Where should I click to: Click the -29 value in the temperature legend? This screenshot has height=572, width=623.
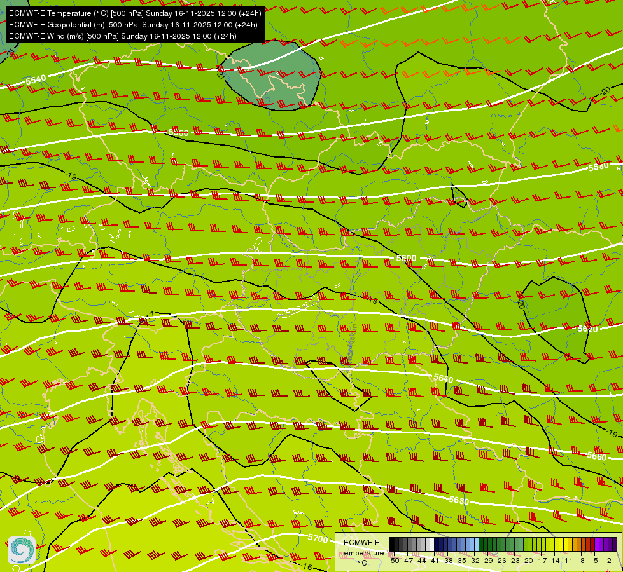(488, 561)
